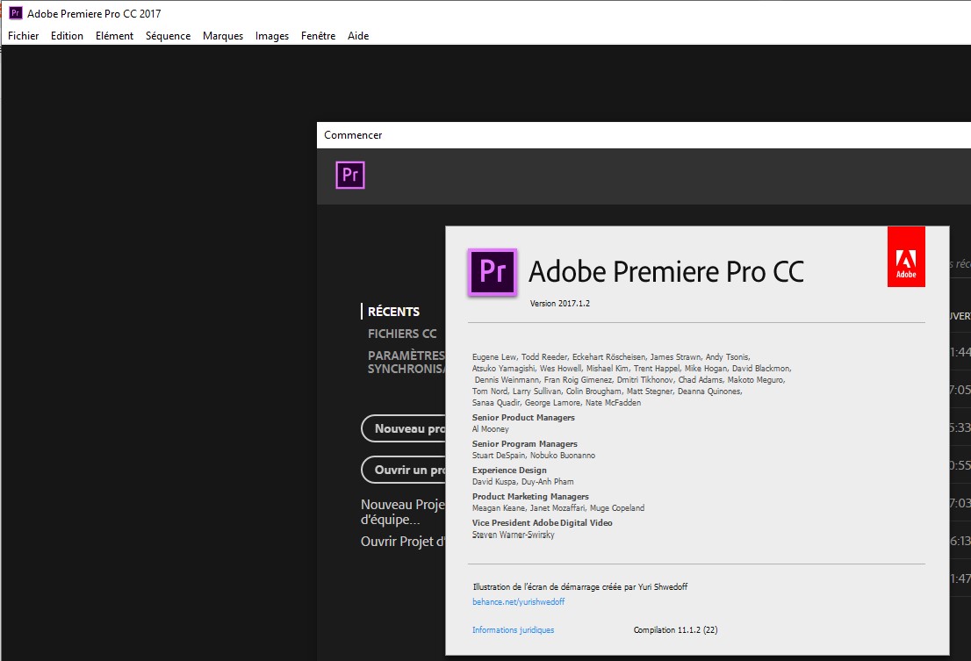Click the Version 2017.1.2 text

click(x=560, y=303)
